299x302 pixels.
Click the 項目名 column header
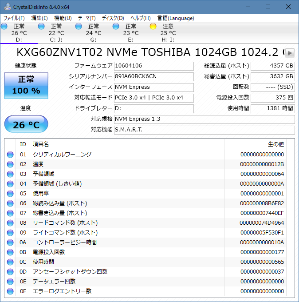(x=127, y=144)
